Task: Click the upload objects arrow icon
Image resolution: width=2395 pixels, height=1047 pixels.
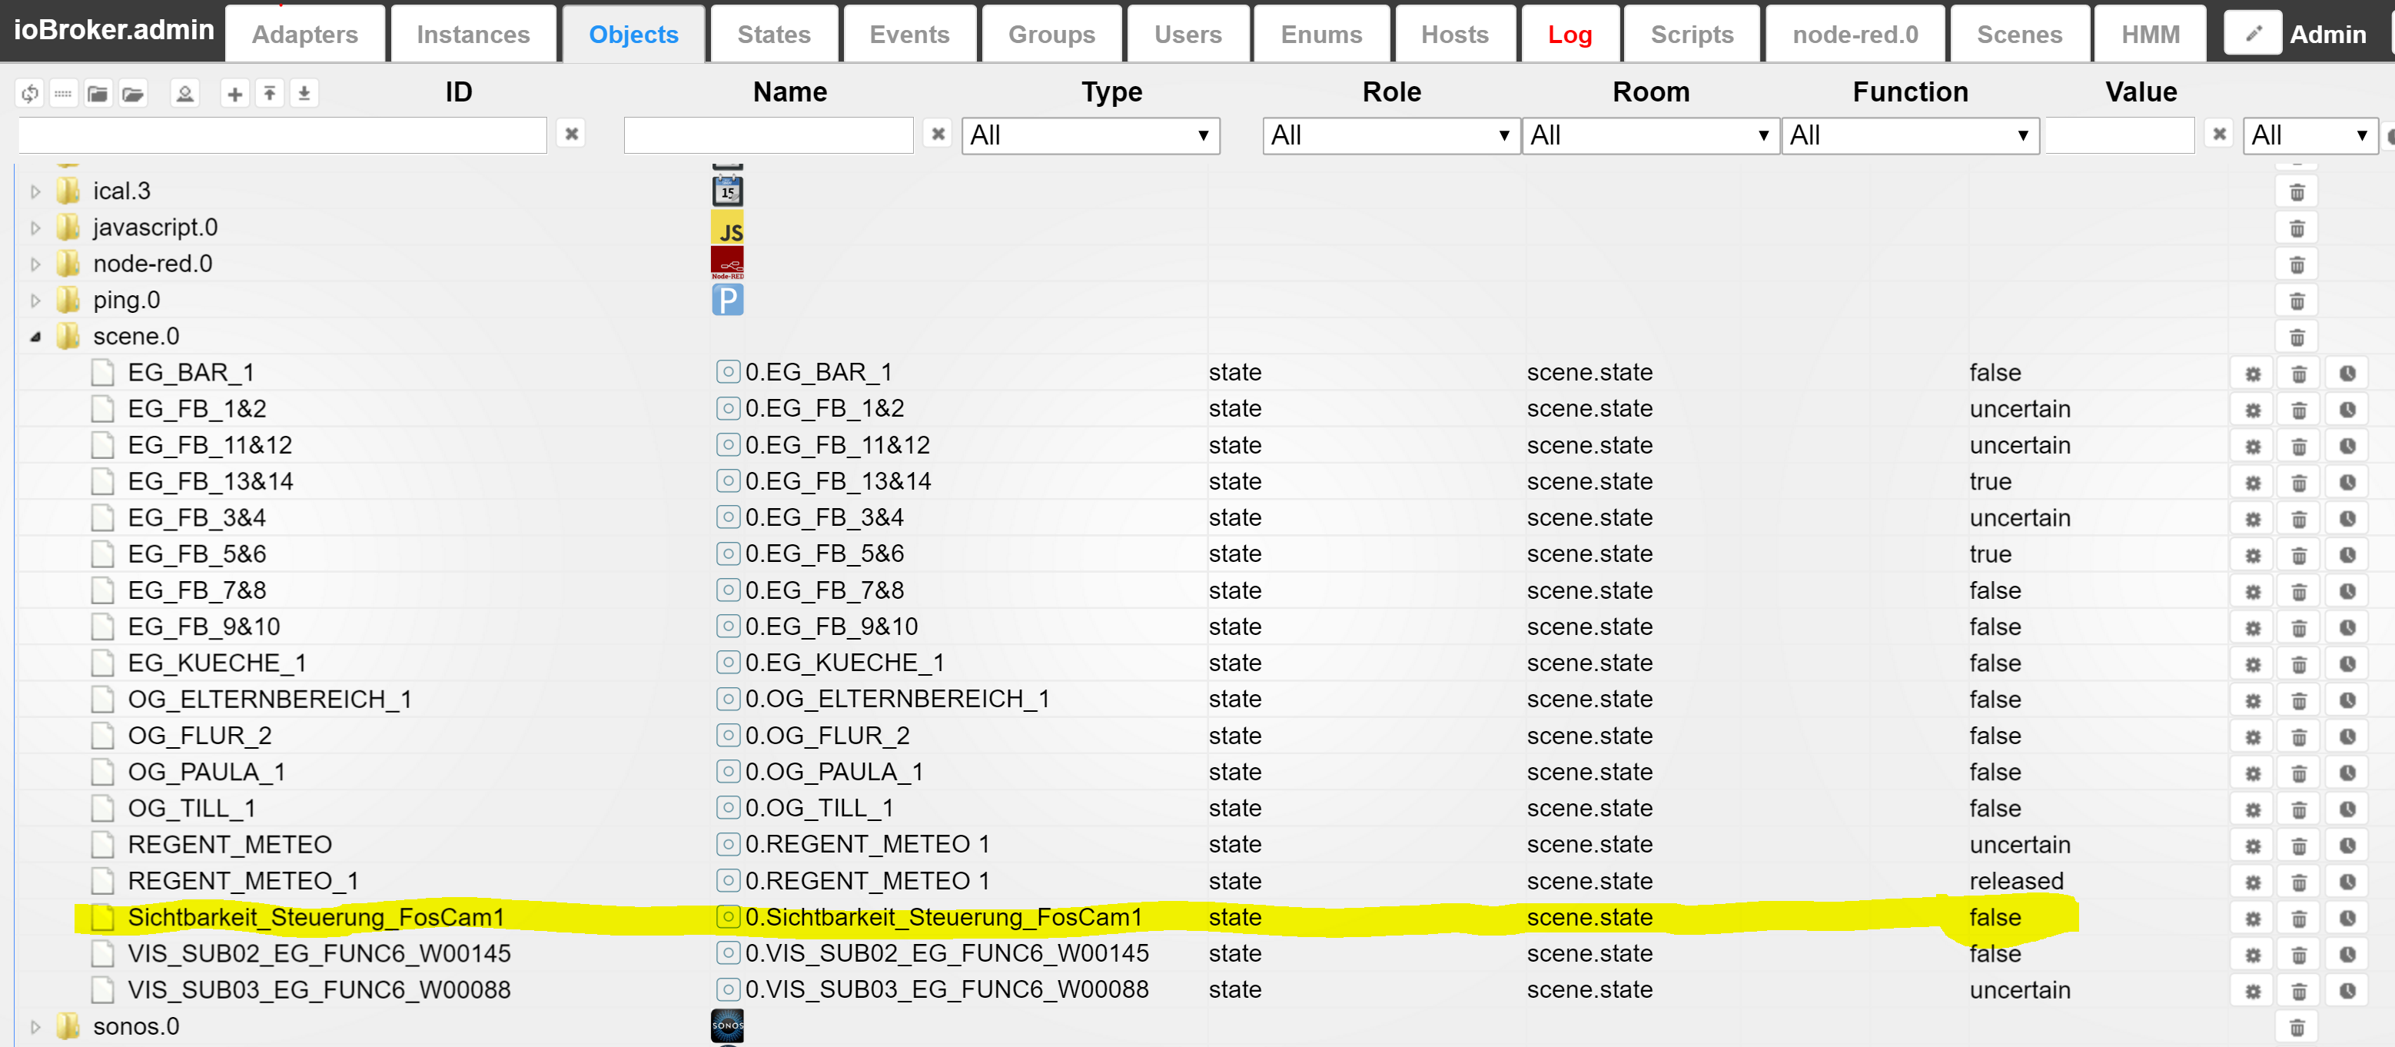Action: pos(270,93)
